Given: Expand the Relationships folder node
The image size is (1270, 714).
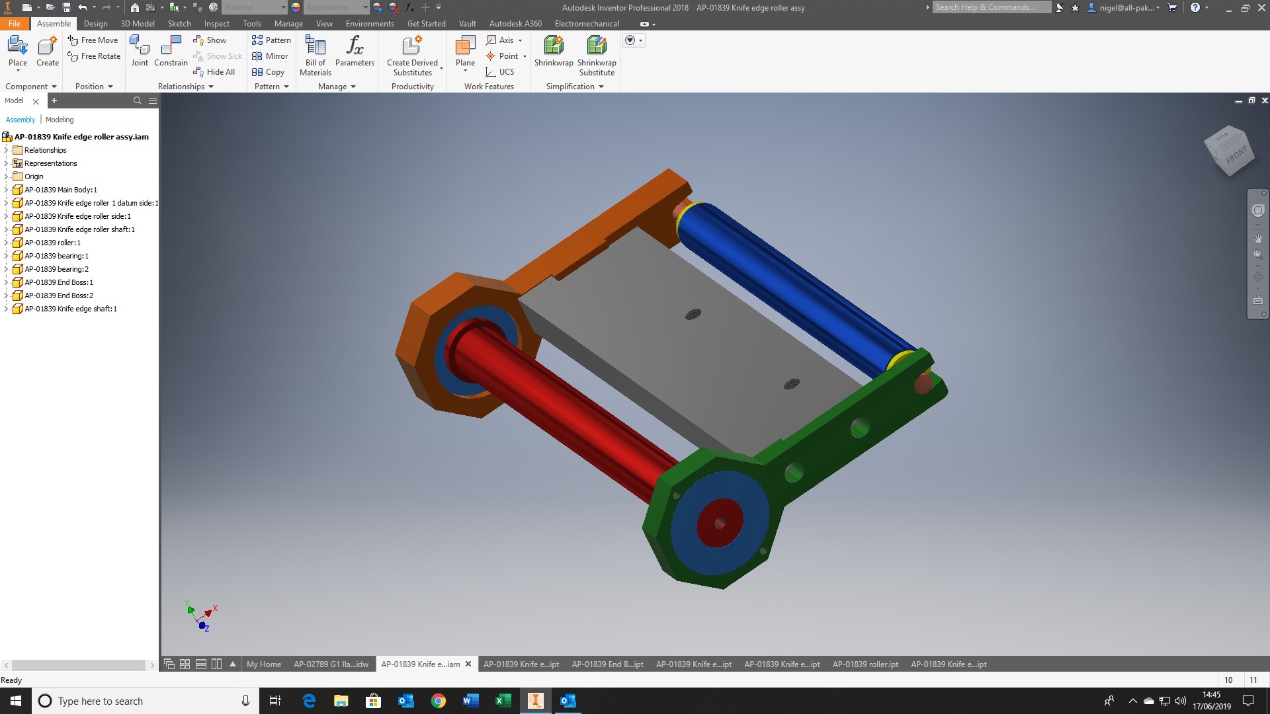Looking at the screenshot, I should tap(6, 150).
